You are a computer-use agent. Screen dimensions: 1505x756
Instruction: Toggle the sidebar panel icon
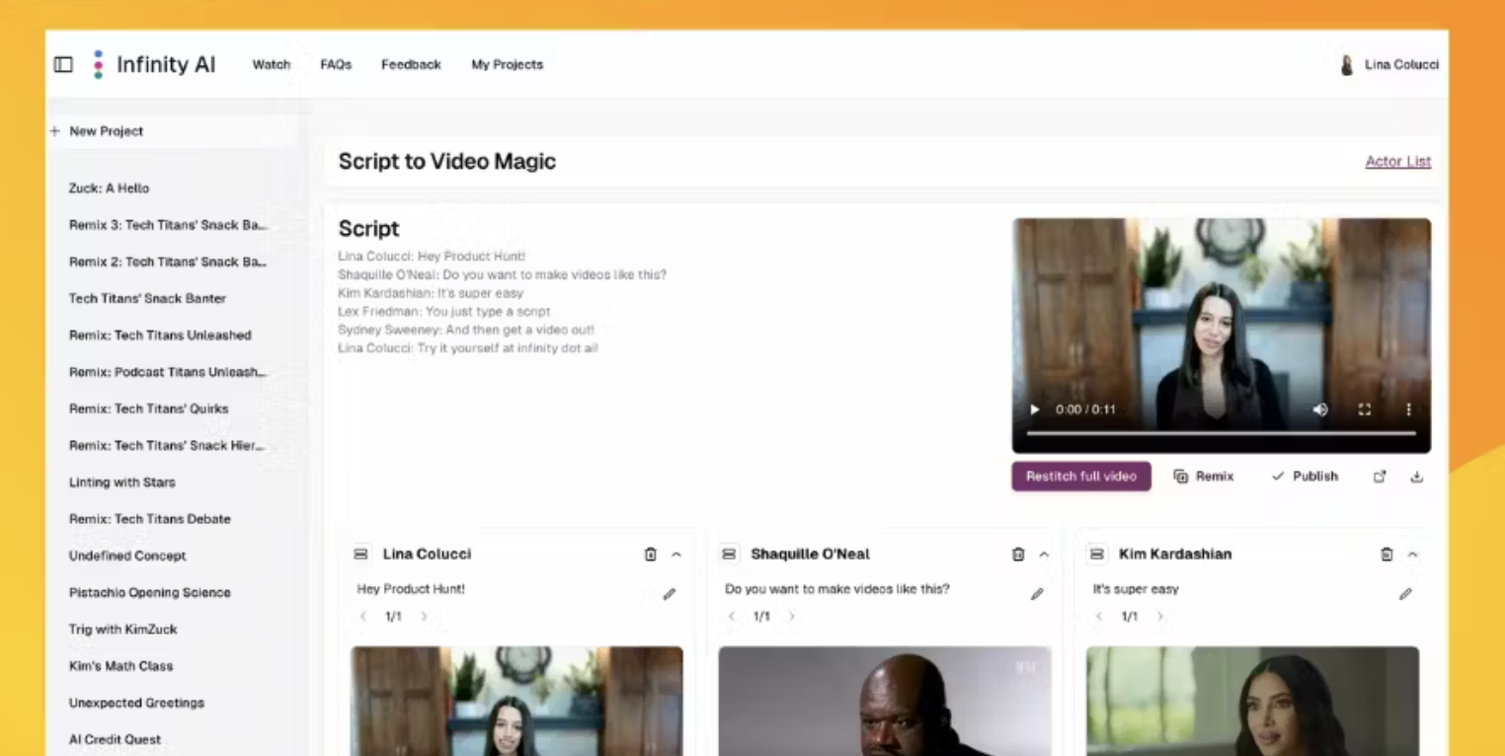tap(63, 64)
